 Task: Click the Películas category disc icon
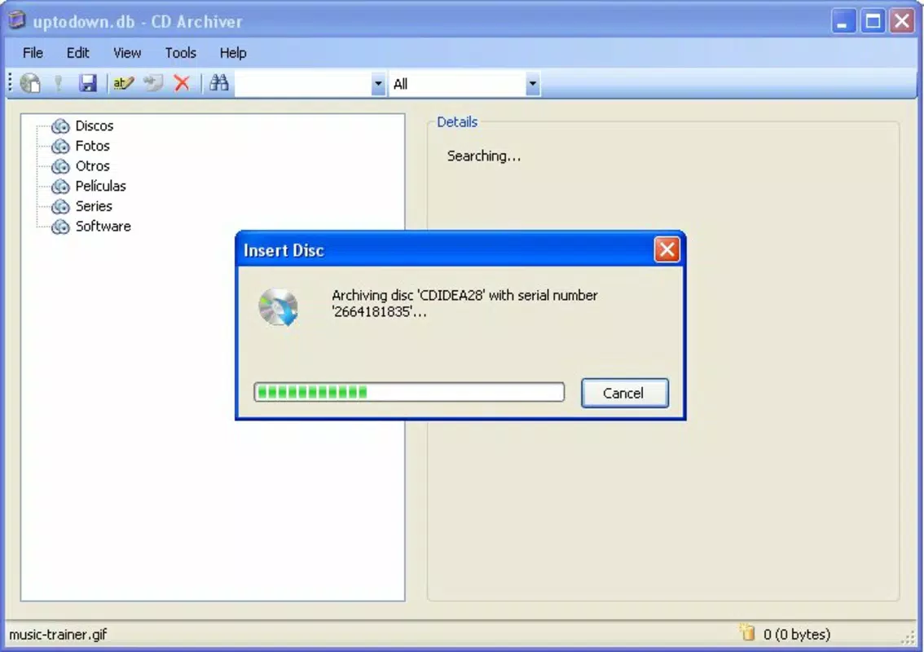point(60,187)
